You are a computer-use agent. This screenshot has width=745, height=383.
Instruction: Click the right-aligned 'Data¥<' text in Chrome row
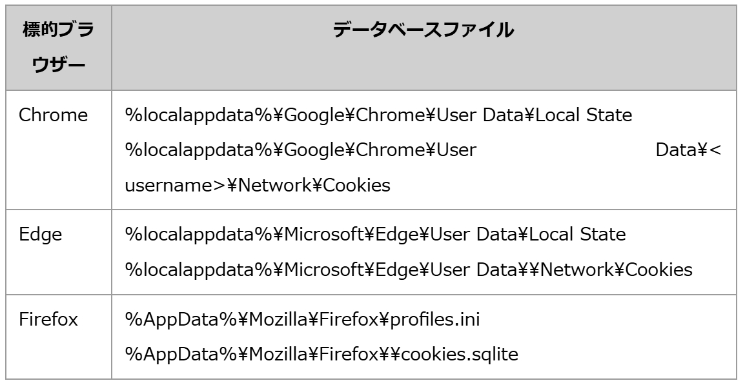688,151
